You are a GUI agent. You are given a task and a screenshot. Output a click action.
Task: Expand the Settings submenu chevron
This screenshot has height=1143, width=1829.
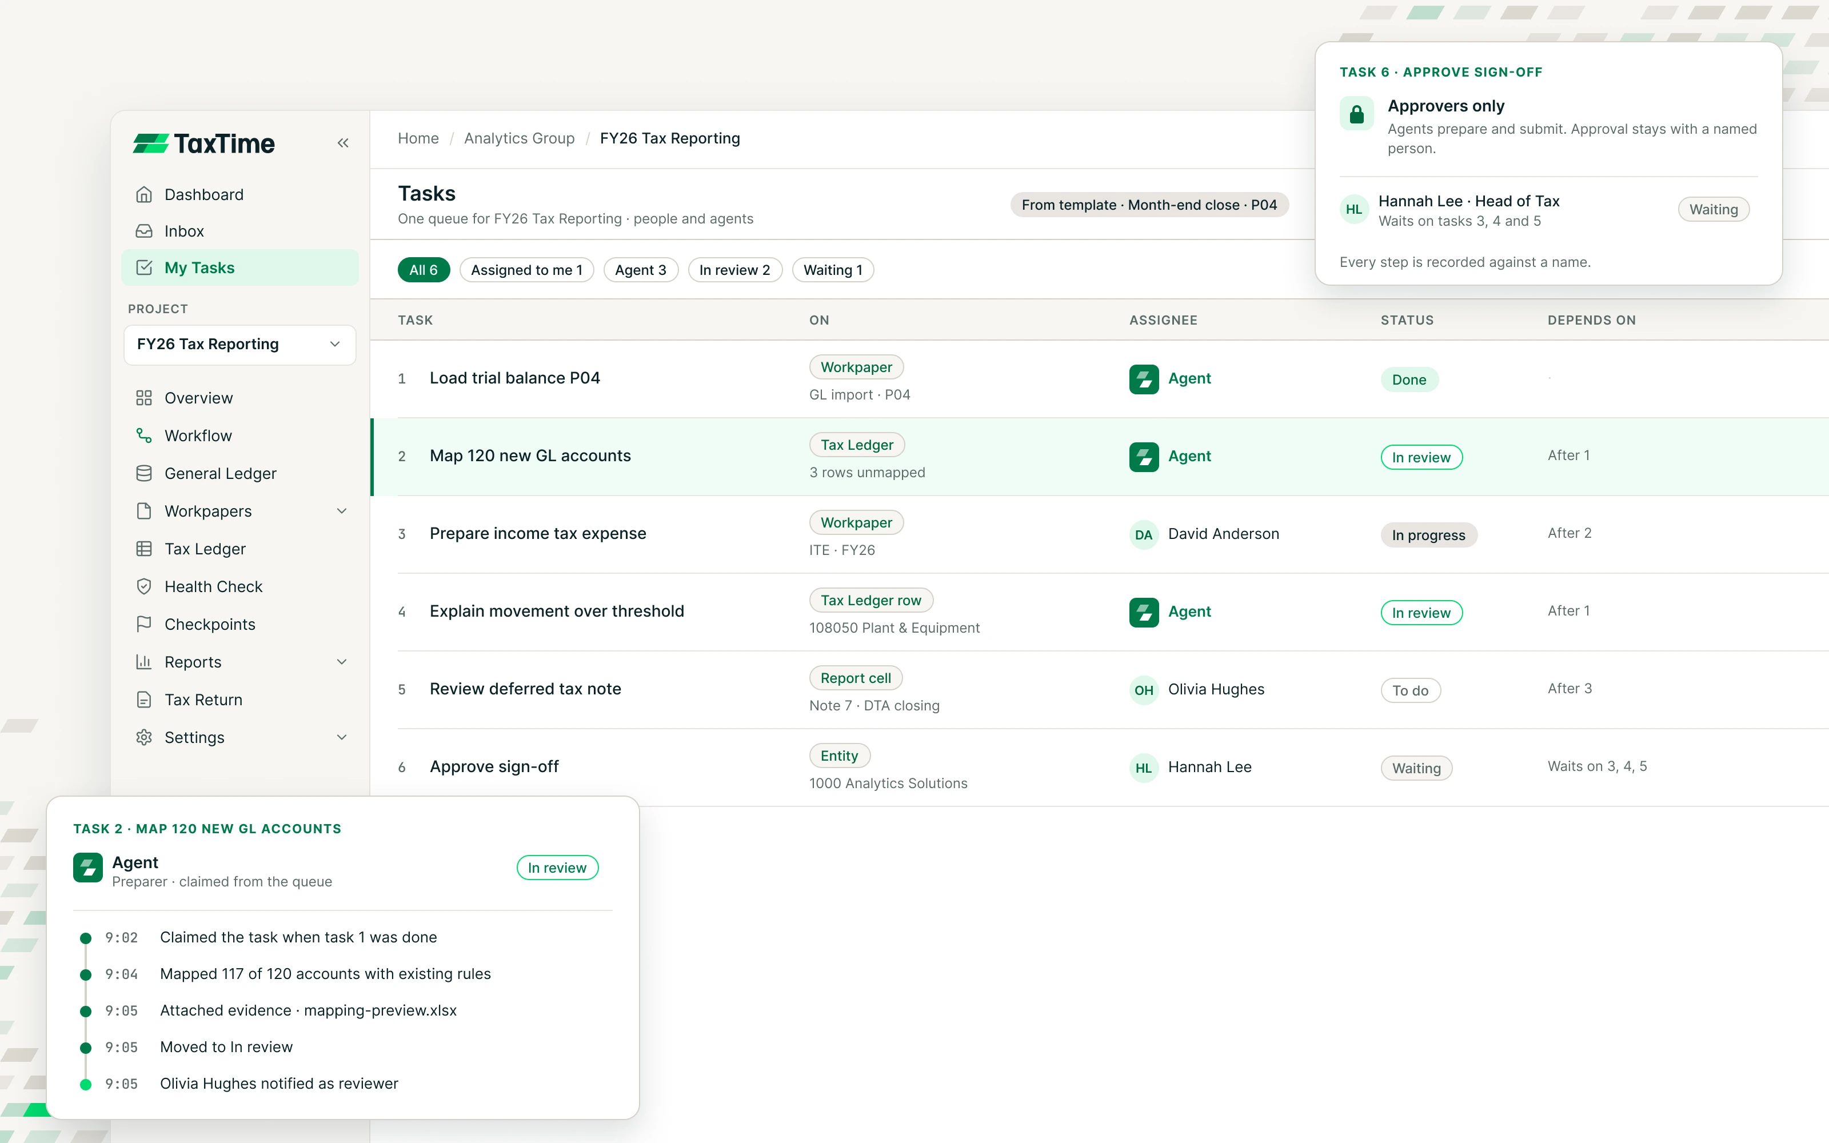click(x=342, y=738)
